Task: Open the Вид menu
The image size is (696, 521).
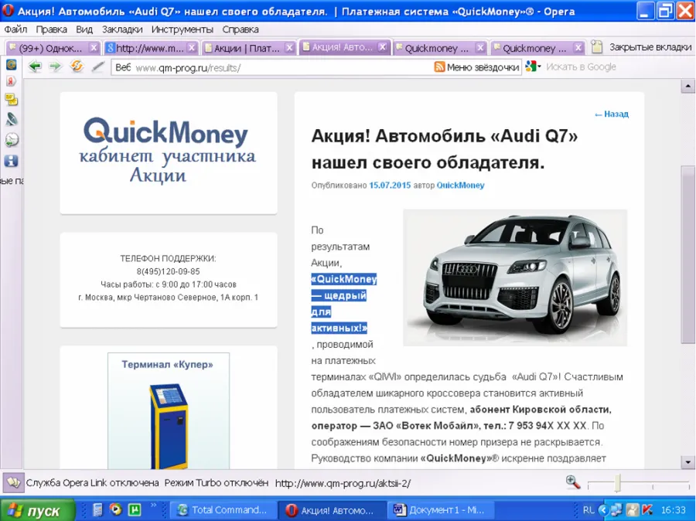Action: click(x=84, y=29)
